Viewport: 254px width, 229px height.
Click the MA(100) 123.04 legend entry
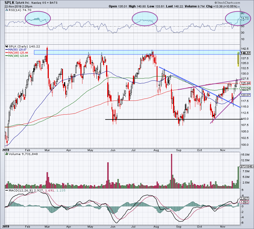pyautogui.click(x=18, y=56)
